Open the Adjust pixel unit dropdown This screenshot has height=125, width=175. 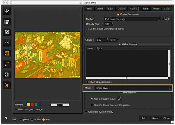tap(118, 40)
